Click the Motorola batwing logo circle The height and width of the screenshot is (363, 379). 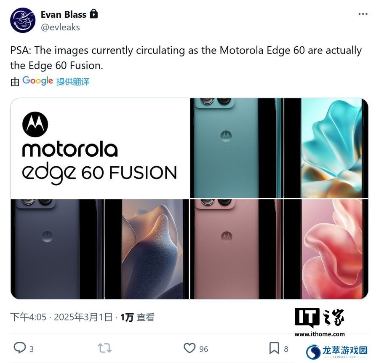pyautogui.click(x=35, y=125)
